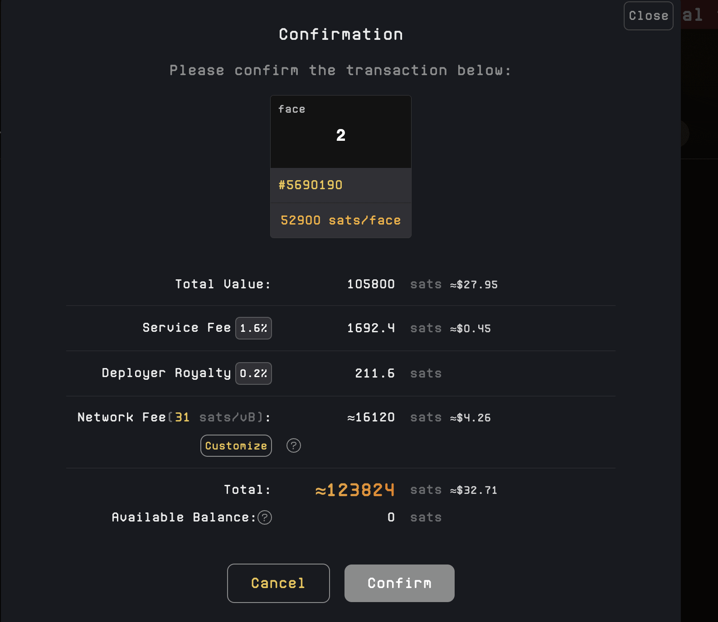718x622 pixels.
Task: Click the Available Balance value 0
Action: click(391, 517)
